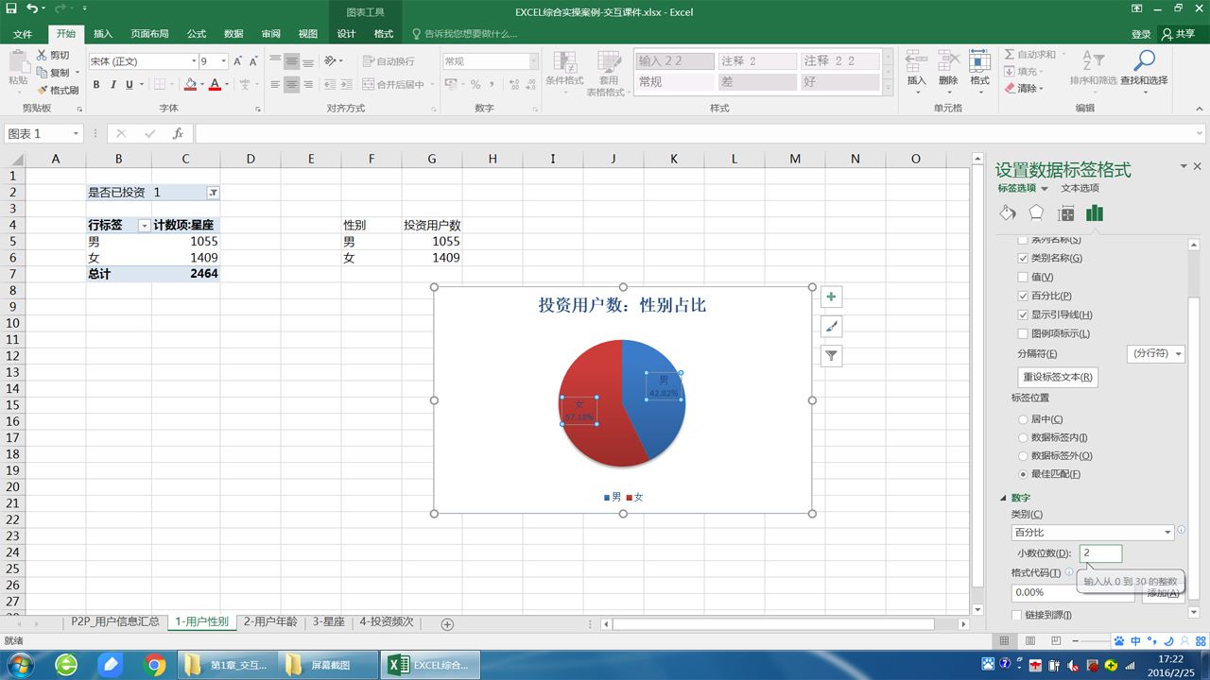
Task: Open the font name 宋体 dropdown
Action: coord(194,61)
